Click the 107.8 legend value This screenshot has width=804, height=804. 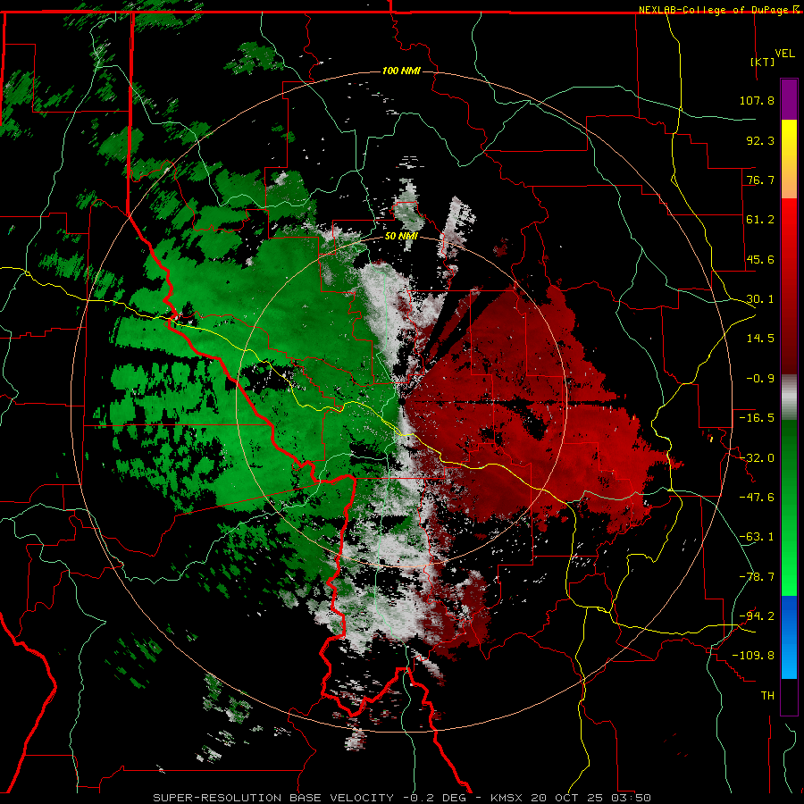click(x=757, y=100)
